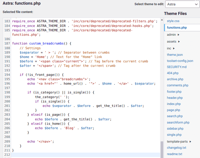Open search.php theme file
This screenshot has height=158, width=200.
175,116
